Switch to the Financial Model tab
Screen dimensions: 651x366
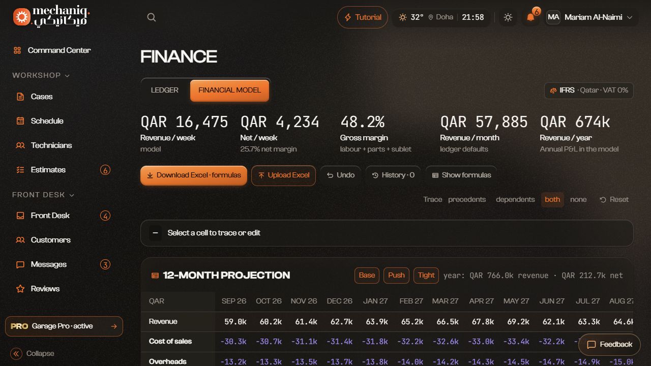(x=229, y=90)
